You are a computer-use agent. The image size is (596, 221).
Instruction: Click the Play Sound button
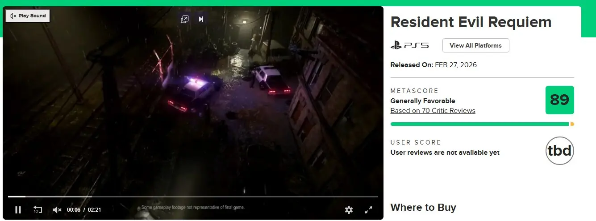coord(28,16)
